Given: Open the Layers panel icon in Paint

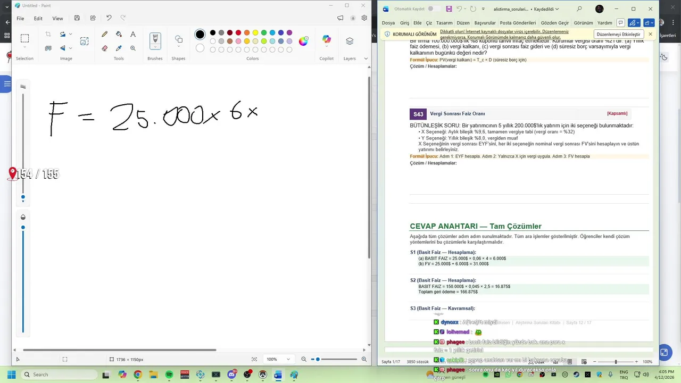Looking at the screenshot, I should click(350, 41).
